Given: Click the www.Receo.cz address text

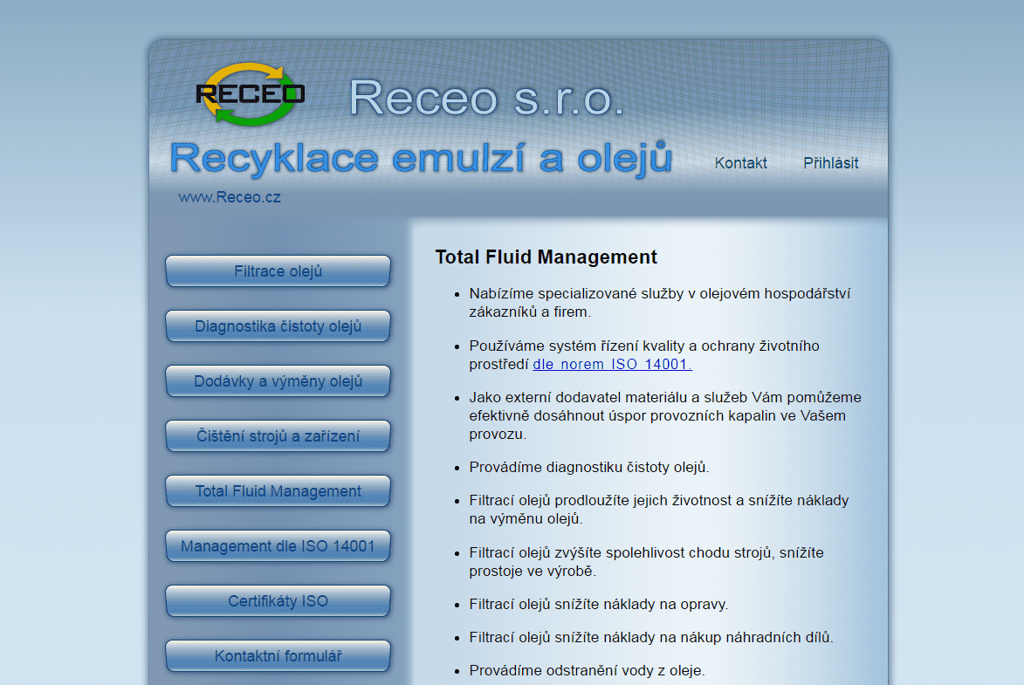Looking at the screenshot, I should 230,197.
